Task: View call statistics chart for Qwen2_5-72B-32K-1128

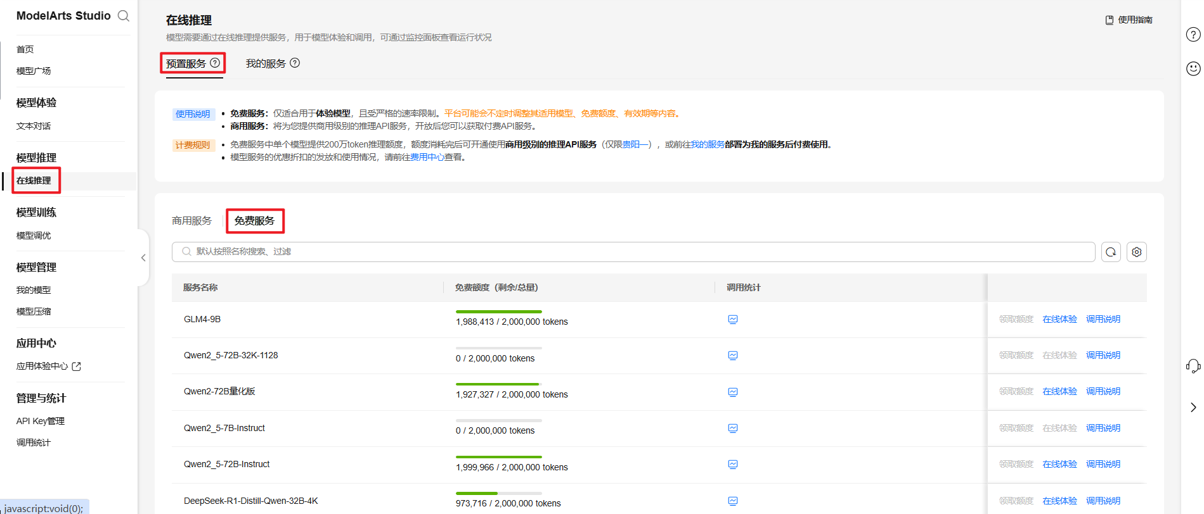Action: tap(733, 355)
